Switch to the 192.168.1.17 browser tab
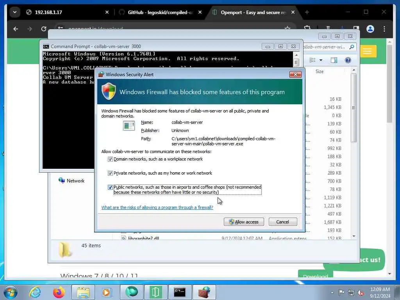The width and height of the screenshot is (400, 300). pos(48,12)
